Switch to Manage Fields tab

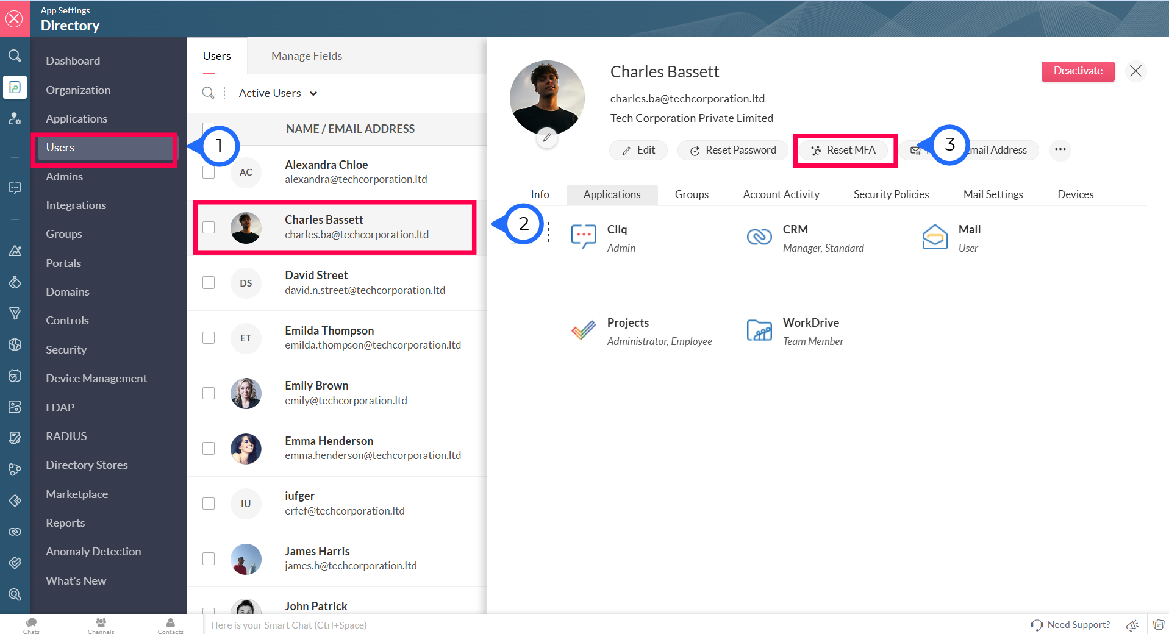306,56
